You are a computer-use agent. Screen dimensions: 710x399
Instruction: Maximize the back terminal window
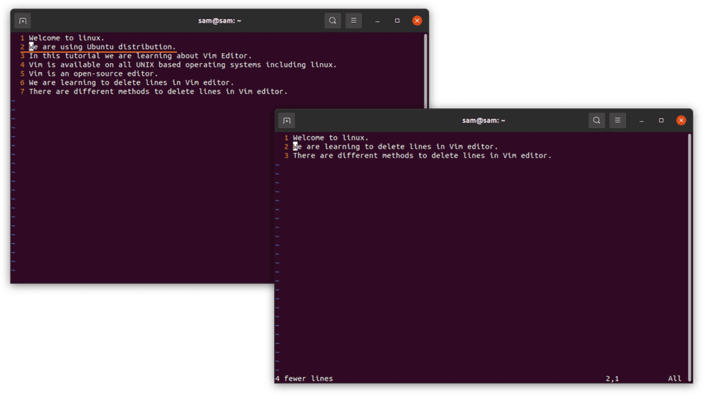coord(397,20)
